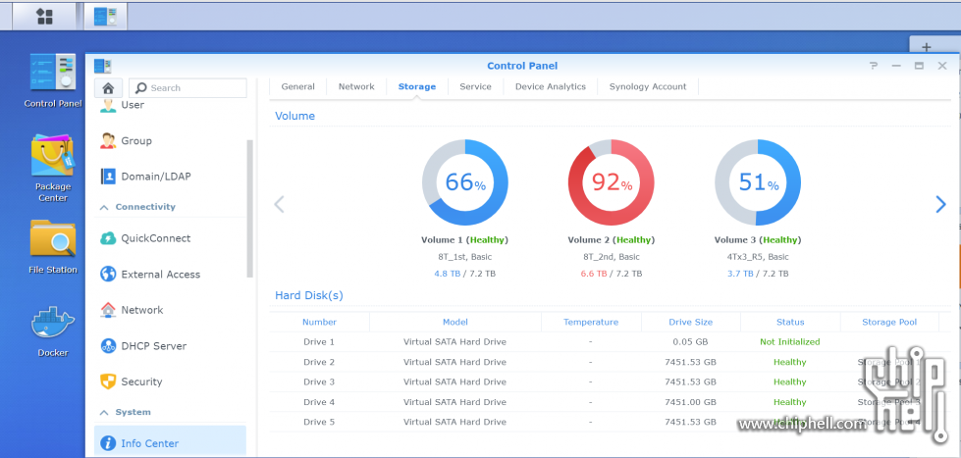Click the Volume 2 (Healthy) label
This screenshot has width=961, height=458.
[x=611, y=240]
